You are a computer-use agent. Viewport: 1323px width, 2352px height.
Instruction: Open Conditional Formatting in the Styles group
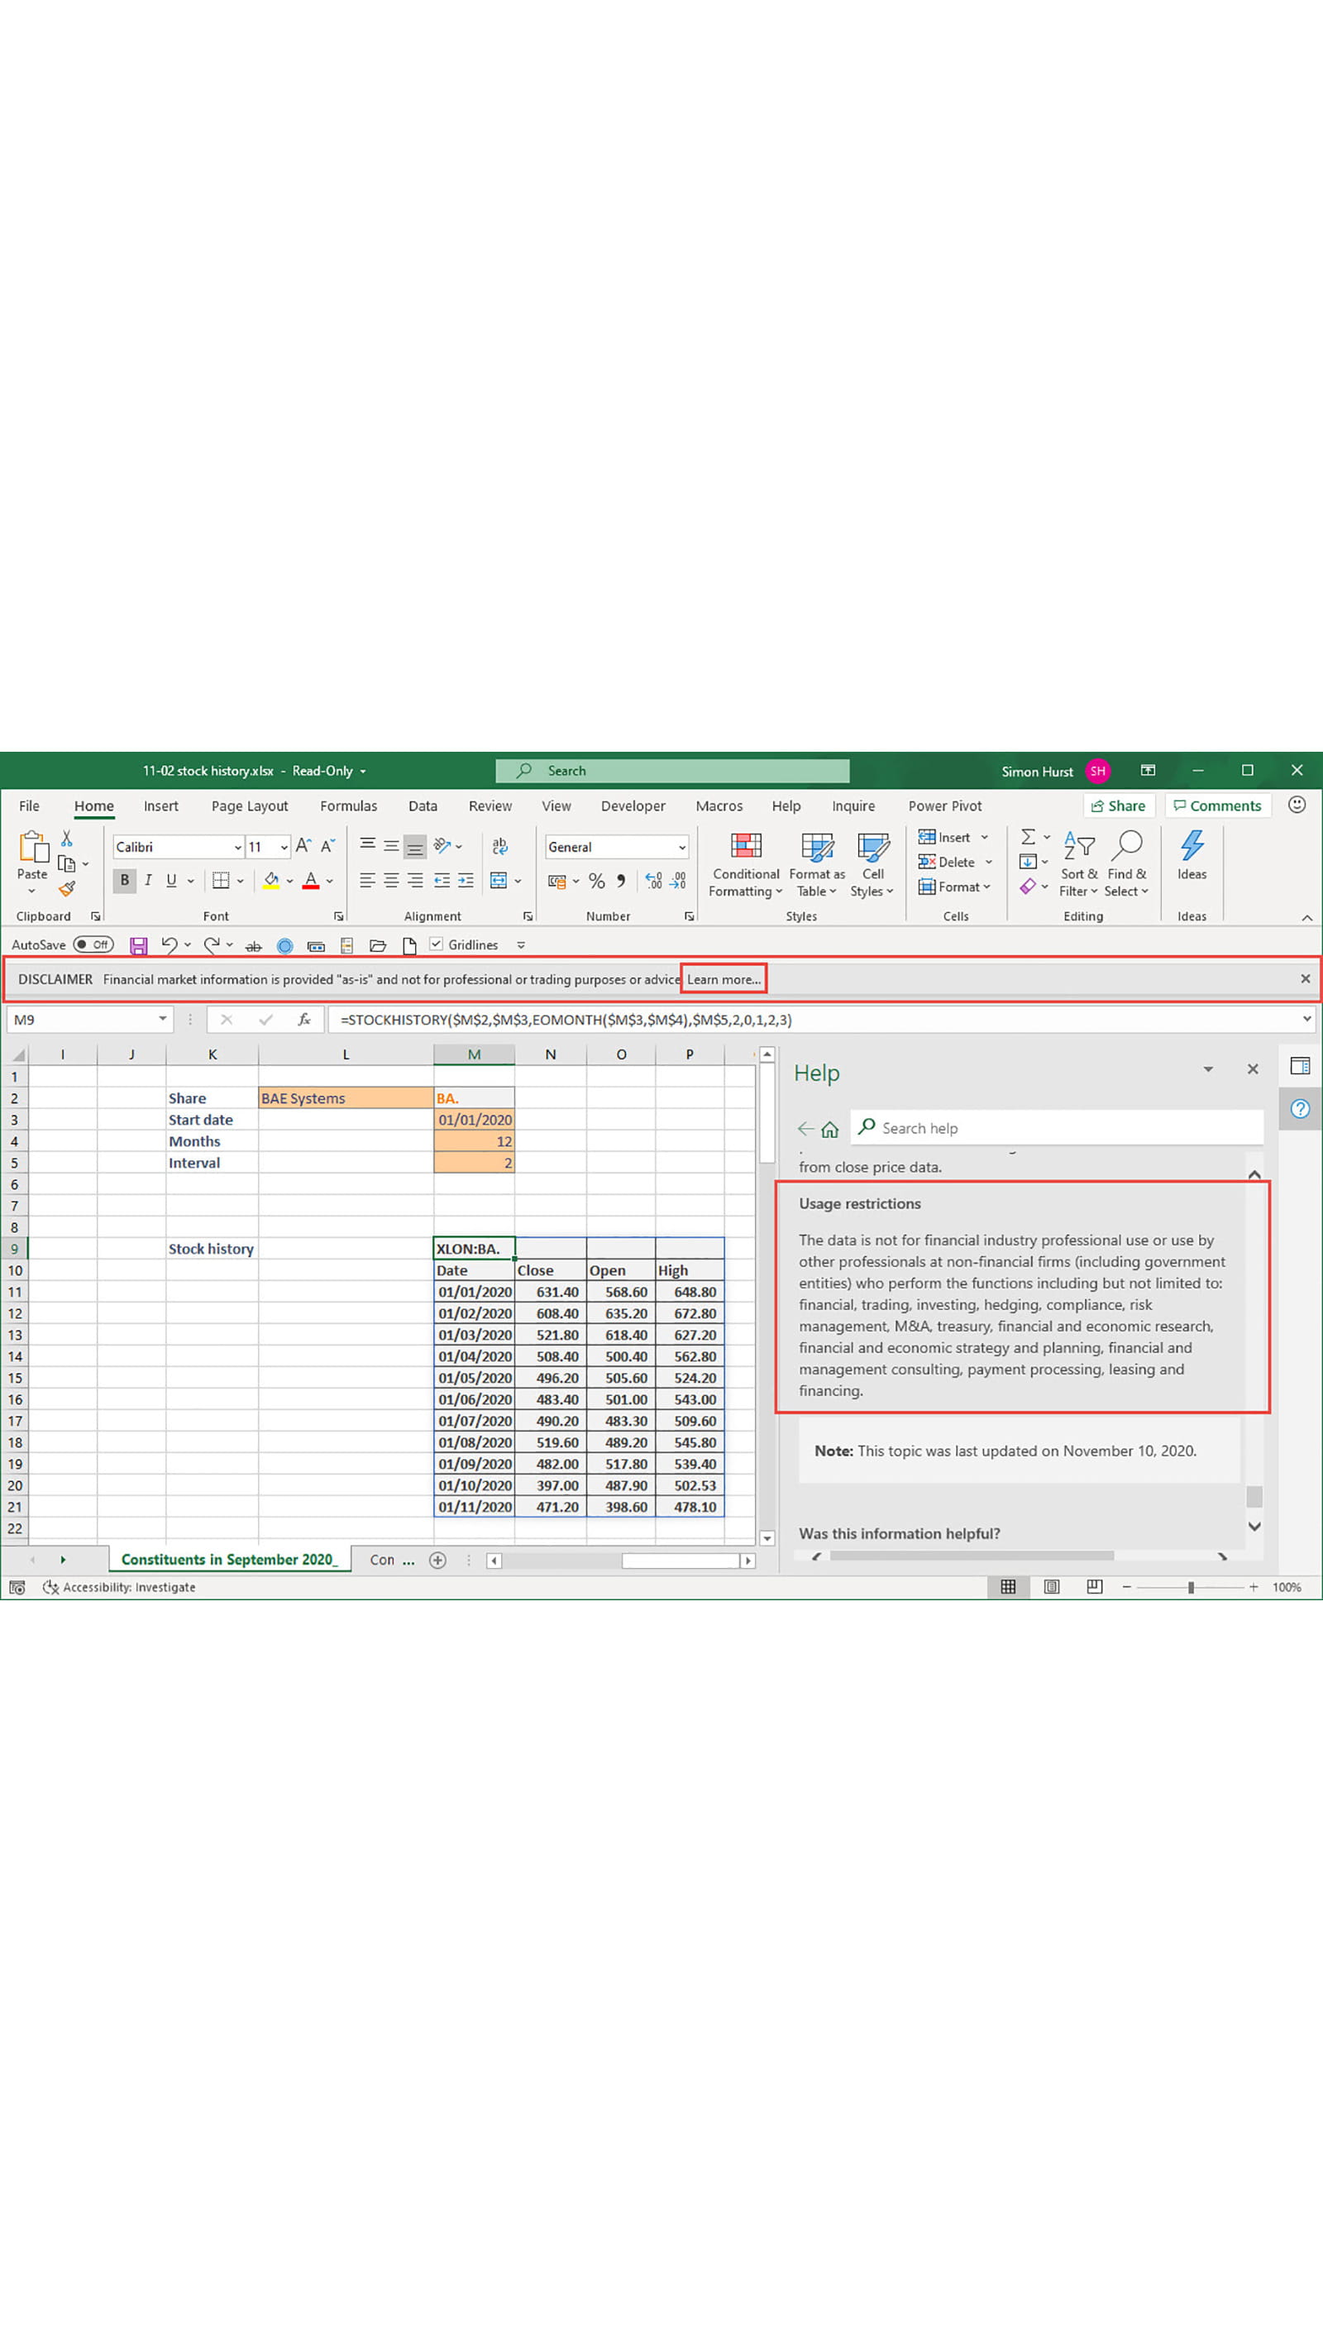(745, 863)
